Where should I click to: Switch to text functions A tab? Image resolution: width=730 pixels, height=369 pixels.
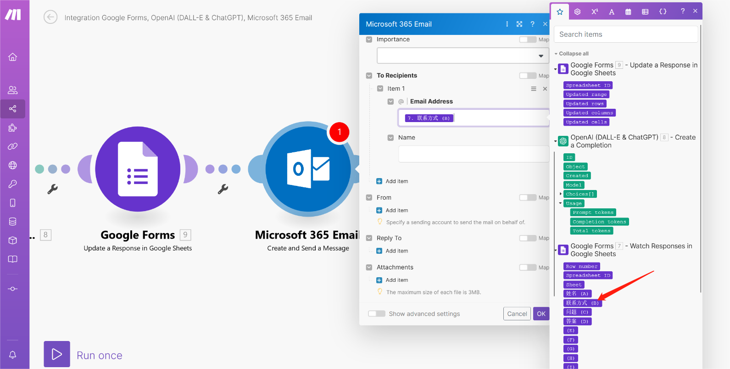pyautogui.click(x=612, y=11)
